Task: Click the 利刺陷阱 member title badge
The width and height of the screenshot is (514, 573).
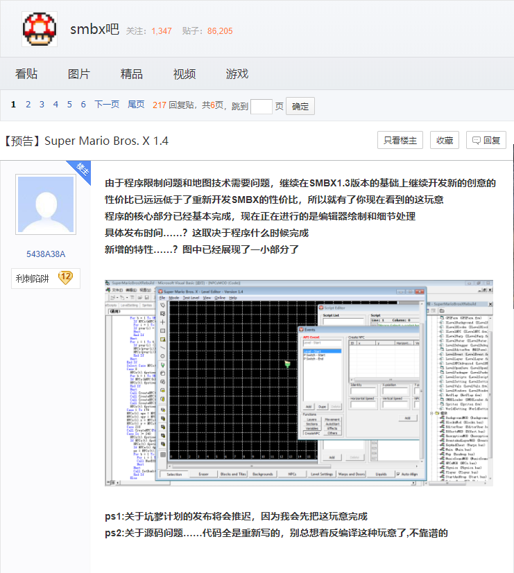Action: click(33, 279)
